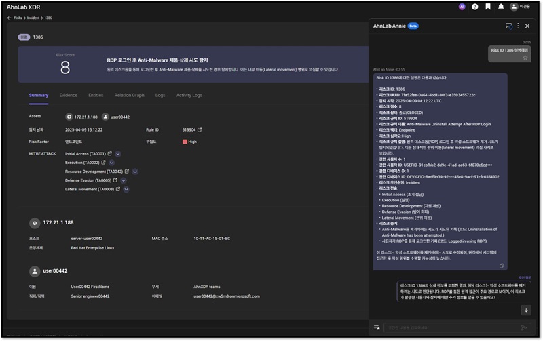Click the device icon next to 172.21.1.188 heading

click(35, 223)
